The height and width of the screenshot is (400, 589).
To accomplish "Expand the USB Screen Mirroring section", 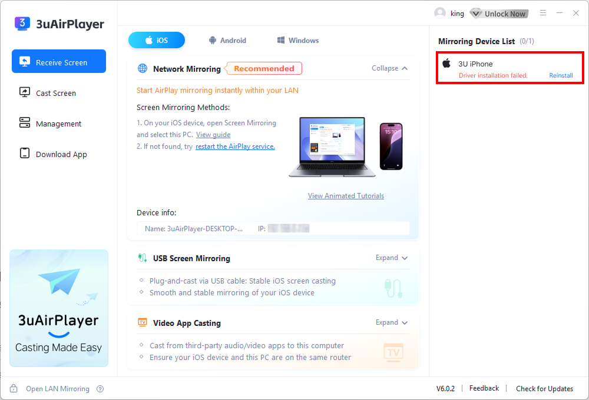I will tap(392, 258).
